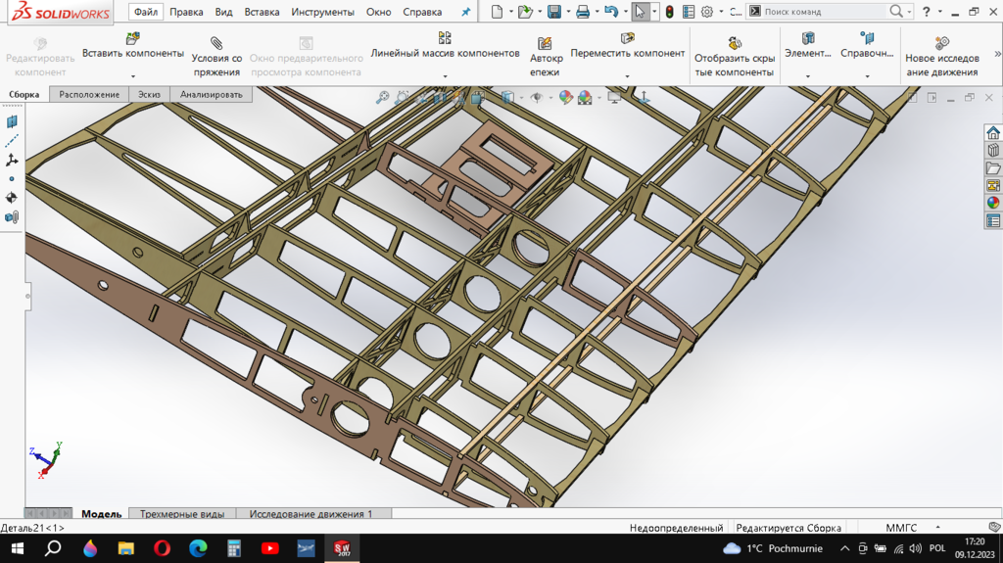Toggle hide/show items eye icon
This screenshot has width=1003, height=563.
(x=537, y=98)
